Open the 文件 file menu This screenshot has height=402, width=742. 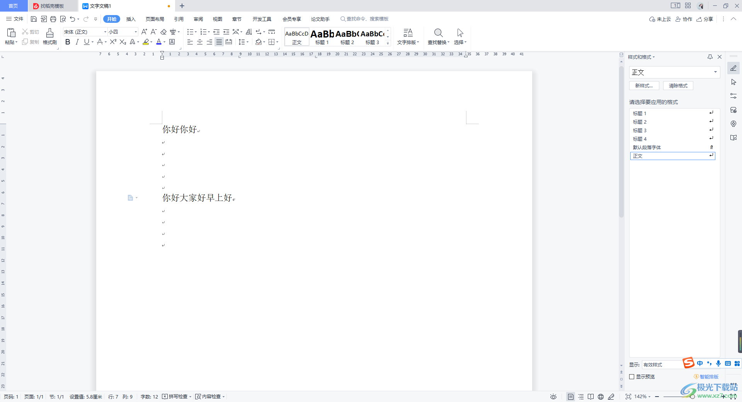pos(15,19)
